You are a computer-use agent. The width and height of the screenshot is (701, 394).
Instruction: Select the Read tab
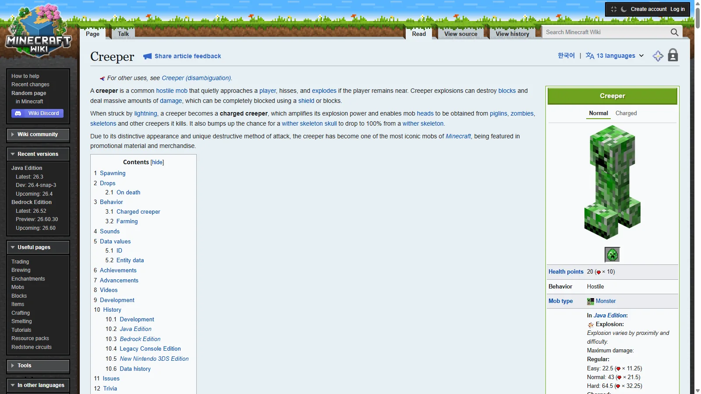[x=419, y=34]
